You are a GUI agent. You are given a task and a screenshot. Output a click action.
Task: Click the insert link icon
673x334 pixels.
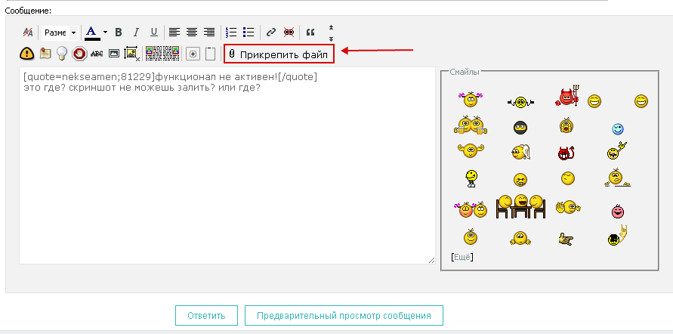[x=271, y=32]
